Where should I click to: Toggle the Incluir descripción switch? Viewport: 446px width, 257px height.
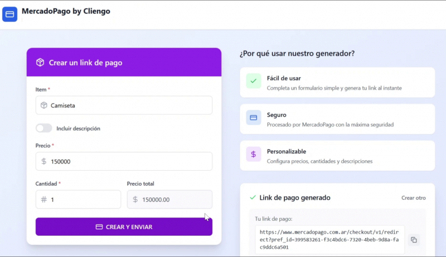(x=44, y=128)
